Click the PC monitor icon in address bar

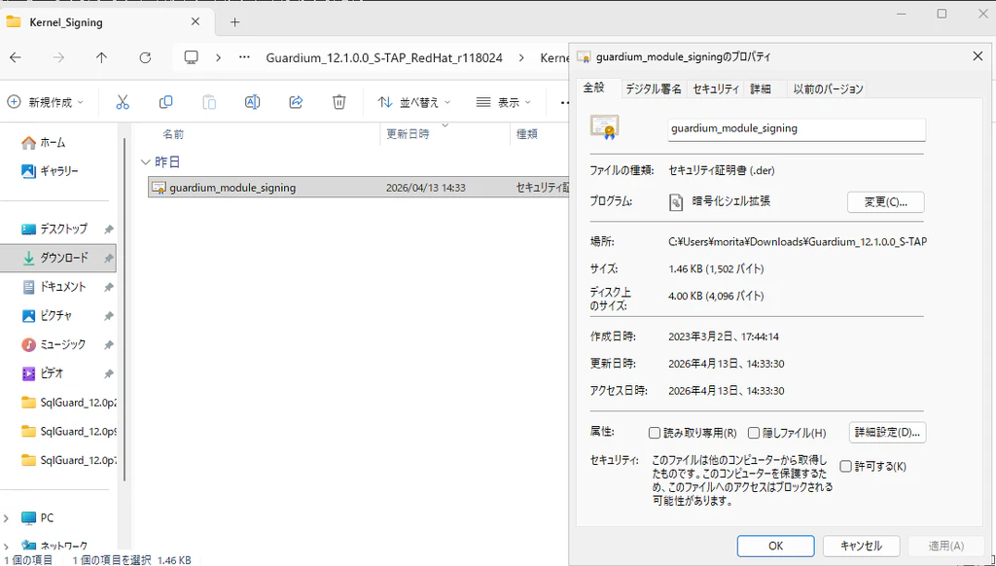191,57
